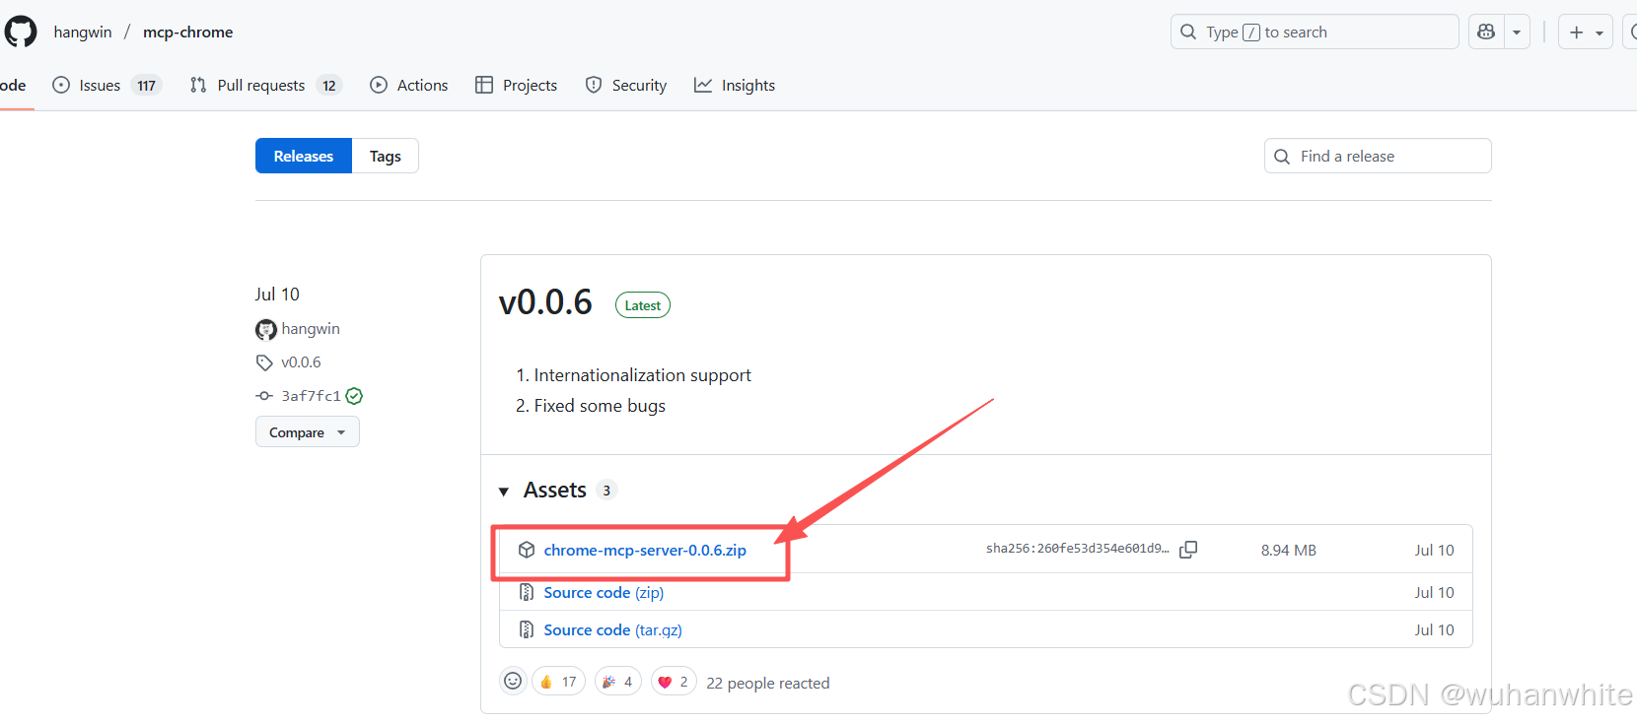This screenshot has width=1637, height=724.
Task: Select the Releases button
Action: 304,156
